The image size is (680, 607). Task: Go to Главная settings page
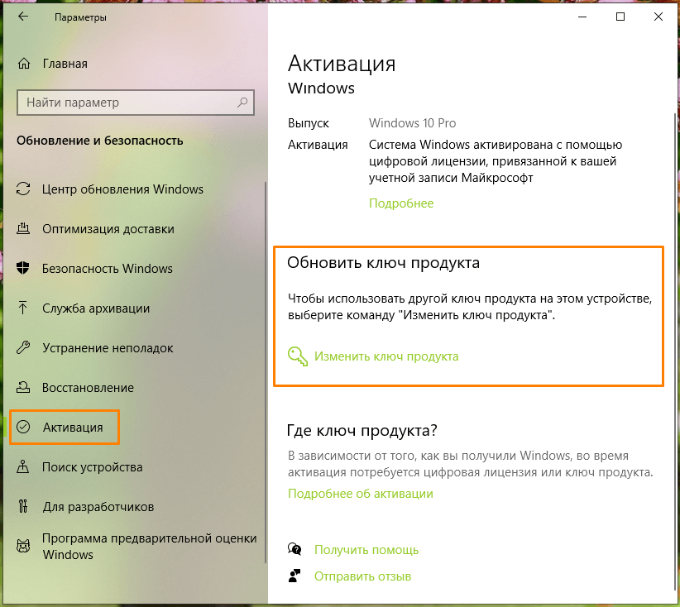pos(65,64)
